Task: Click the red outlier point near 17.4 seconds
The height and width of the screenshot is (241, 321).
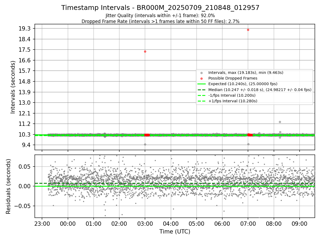Action: pos(145,51)
